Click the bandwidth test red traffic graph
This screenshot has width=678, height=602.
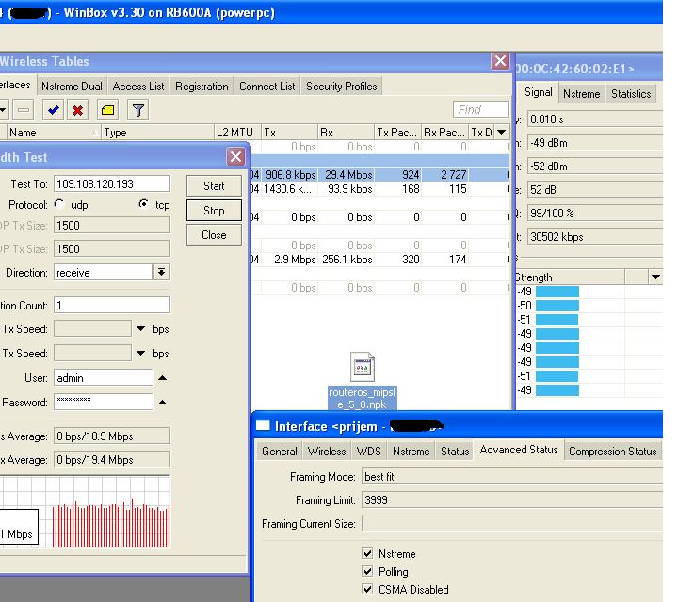click(x=111, y=524)
